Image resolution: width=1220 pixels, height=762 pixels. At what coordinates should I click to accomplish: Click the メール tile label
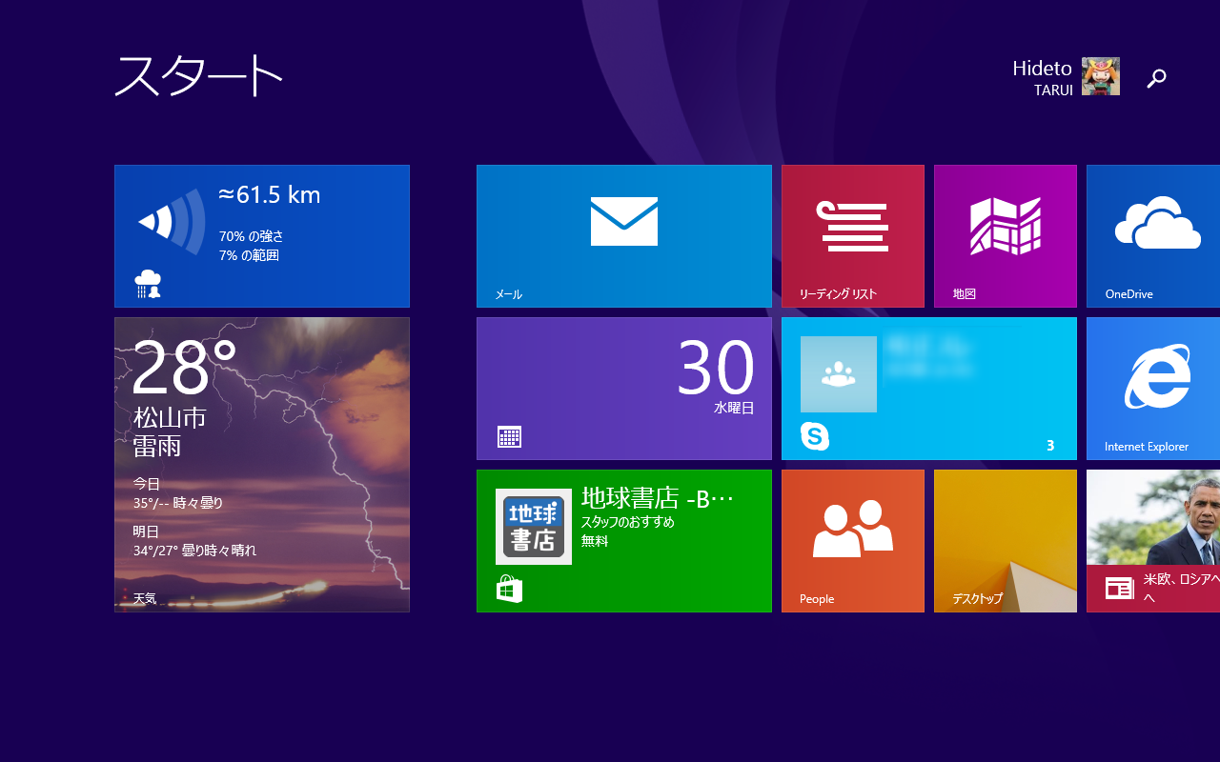[x=508, y=294]
